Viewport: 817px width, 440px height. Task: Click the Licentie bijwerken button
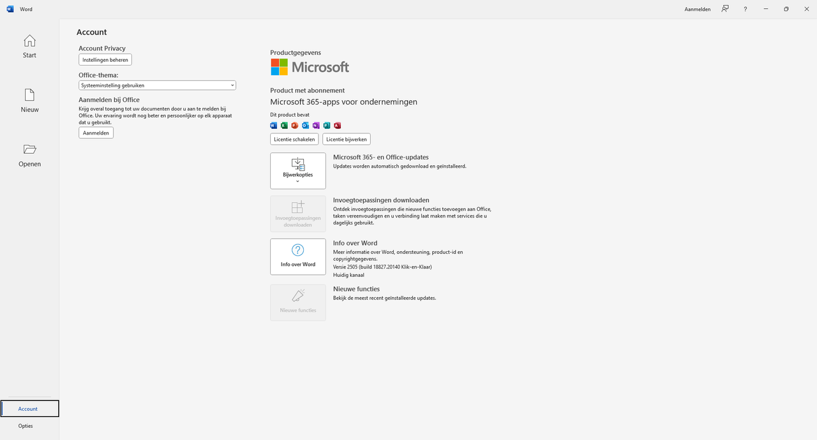pyautogui.click(x=347, y=139)
